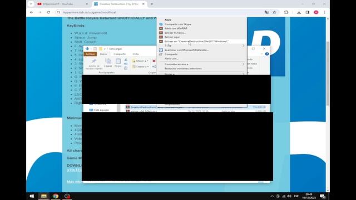Image resolution: width=356 pixels, height=200 pixels.
Task: Click the properties check icon in quick access toolbar
Action: pos(95,49)
